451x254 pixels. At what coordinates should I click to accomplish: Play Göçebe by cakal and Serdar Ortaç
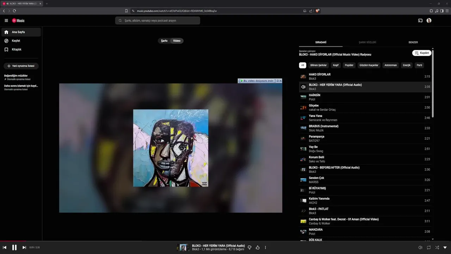(x=365, y=108)
